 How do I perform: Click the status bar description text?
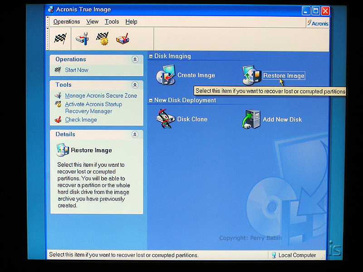(x=123, y=255)
